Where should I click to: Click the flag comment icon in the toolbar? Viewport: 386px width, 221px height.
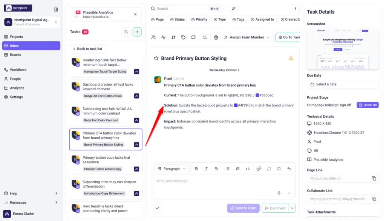193,37
